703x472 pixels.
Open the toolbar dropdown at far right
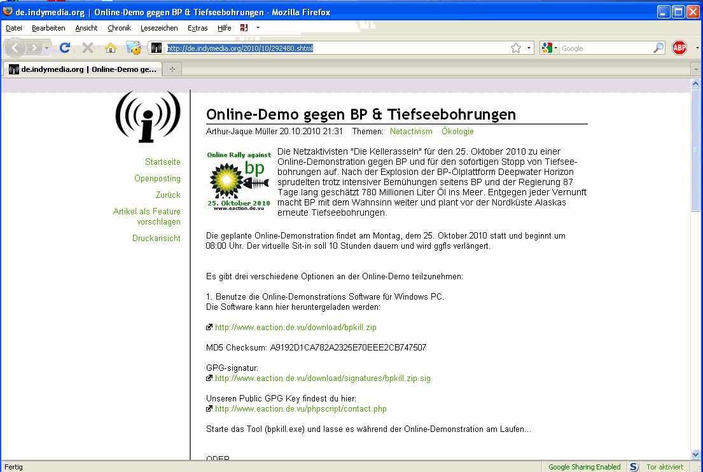point(697,48)
